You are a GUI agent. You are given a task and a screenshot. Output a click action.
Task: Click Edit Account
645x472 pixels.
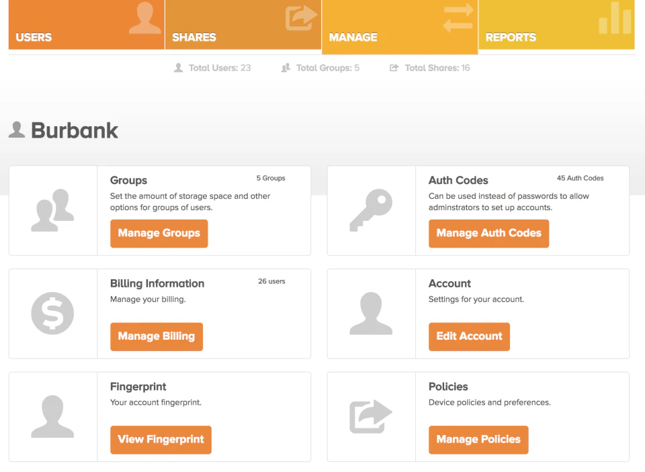(x=469, y=336)
